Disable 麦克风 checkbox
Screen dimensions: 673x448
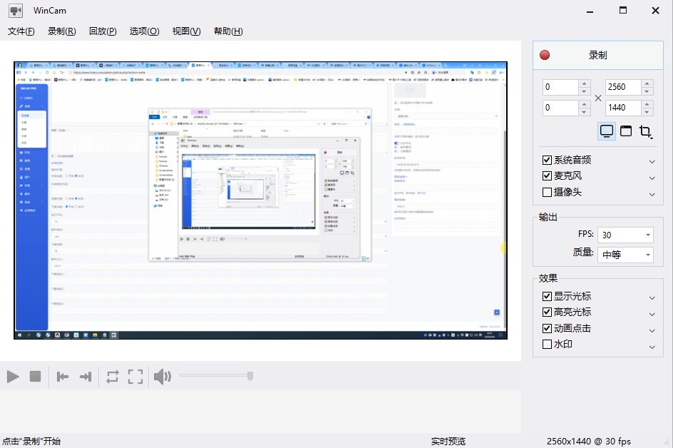(547, 175)
